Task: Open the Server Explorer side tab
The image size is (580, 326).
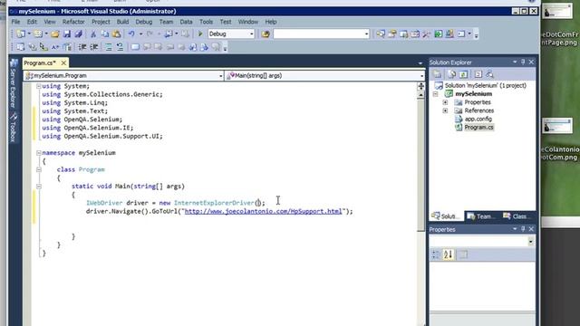Action: (14, 84)
